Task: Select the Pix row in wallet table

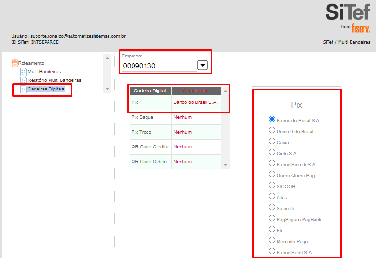Action: pos(175,102)
